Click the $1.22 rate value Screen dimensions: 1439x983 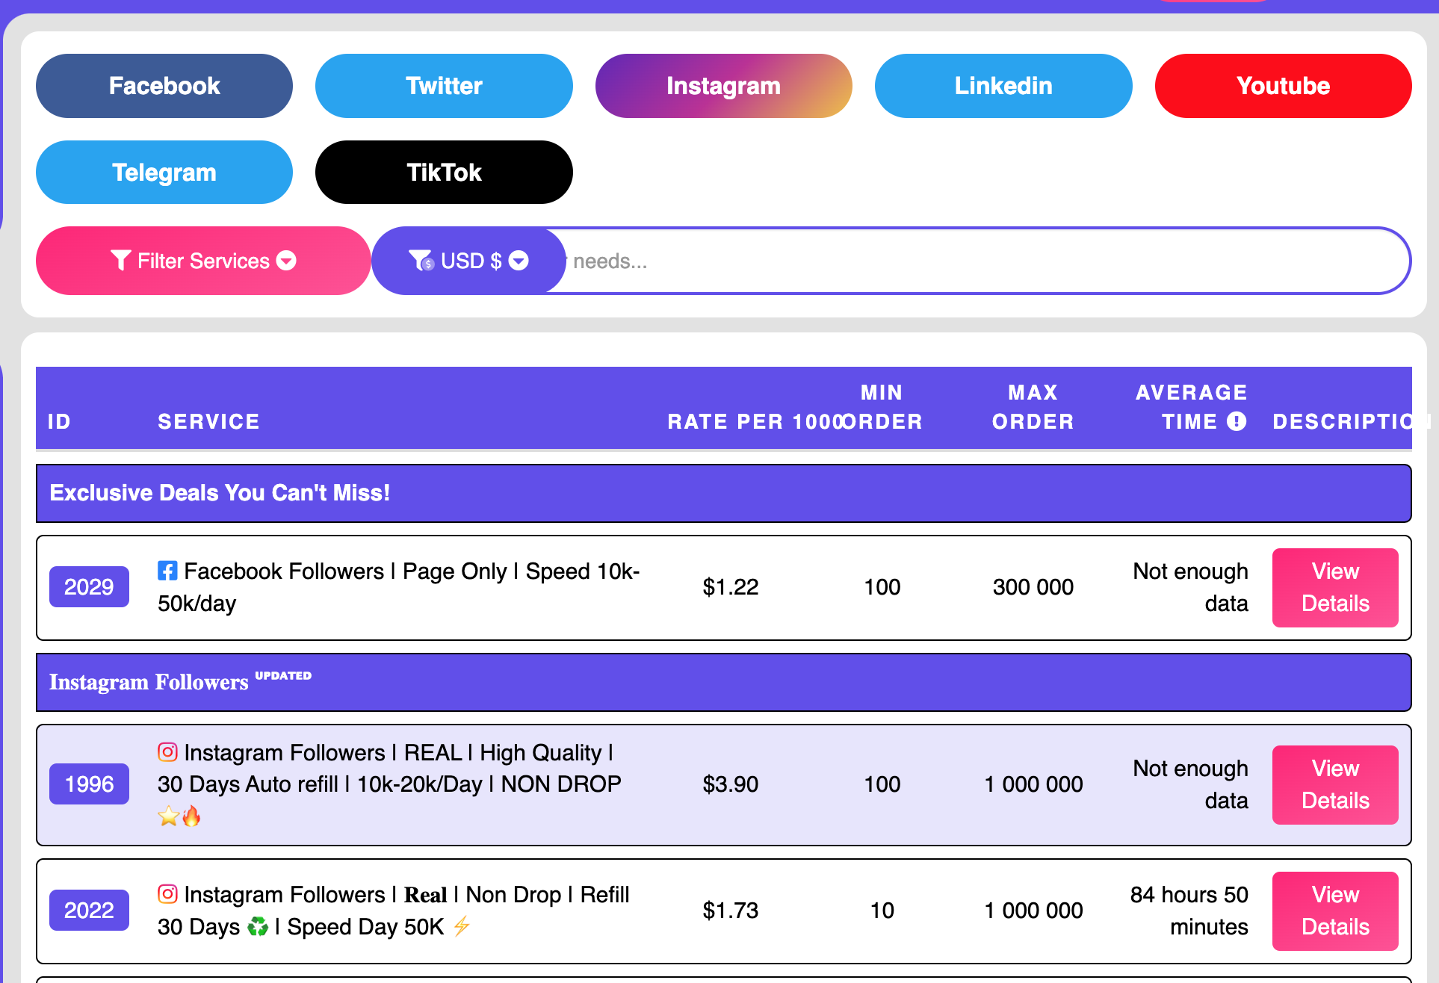730,587
